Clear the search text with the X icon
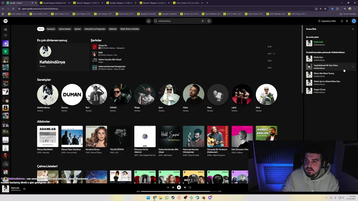This screenshot has height=201, width=358. pos(203,21)
